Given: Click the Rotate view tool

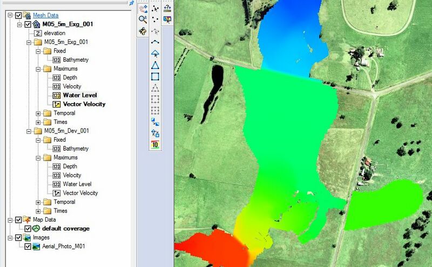Looking at the screenshot, I should (143, 31).
